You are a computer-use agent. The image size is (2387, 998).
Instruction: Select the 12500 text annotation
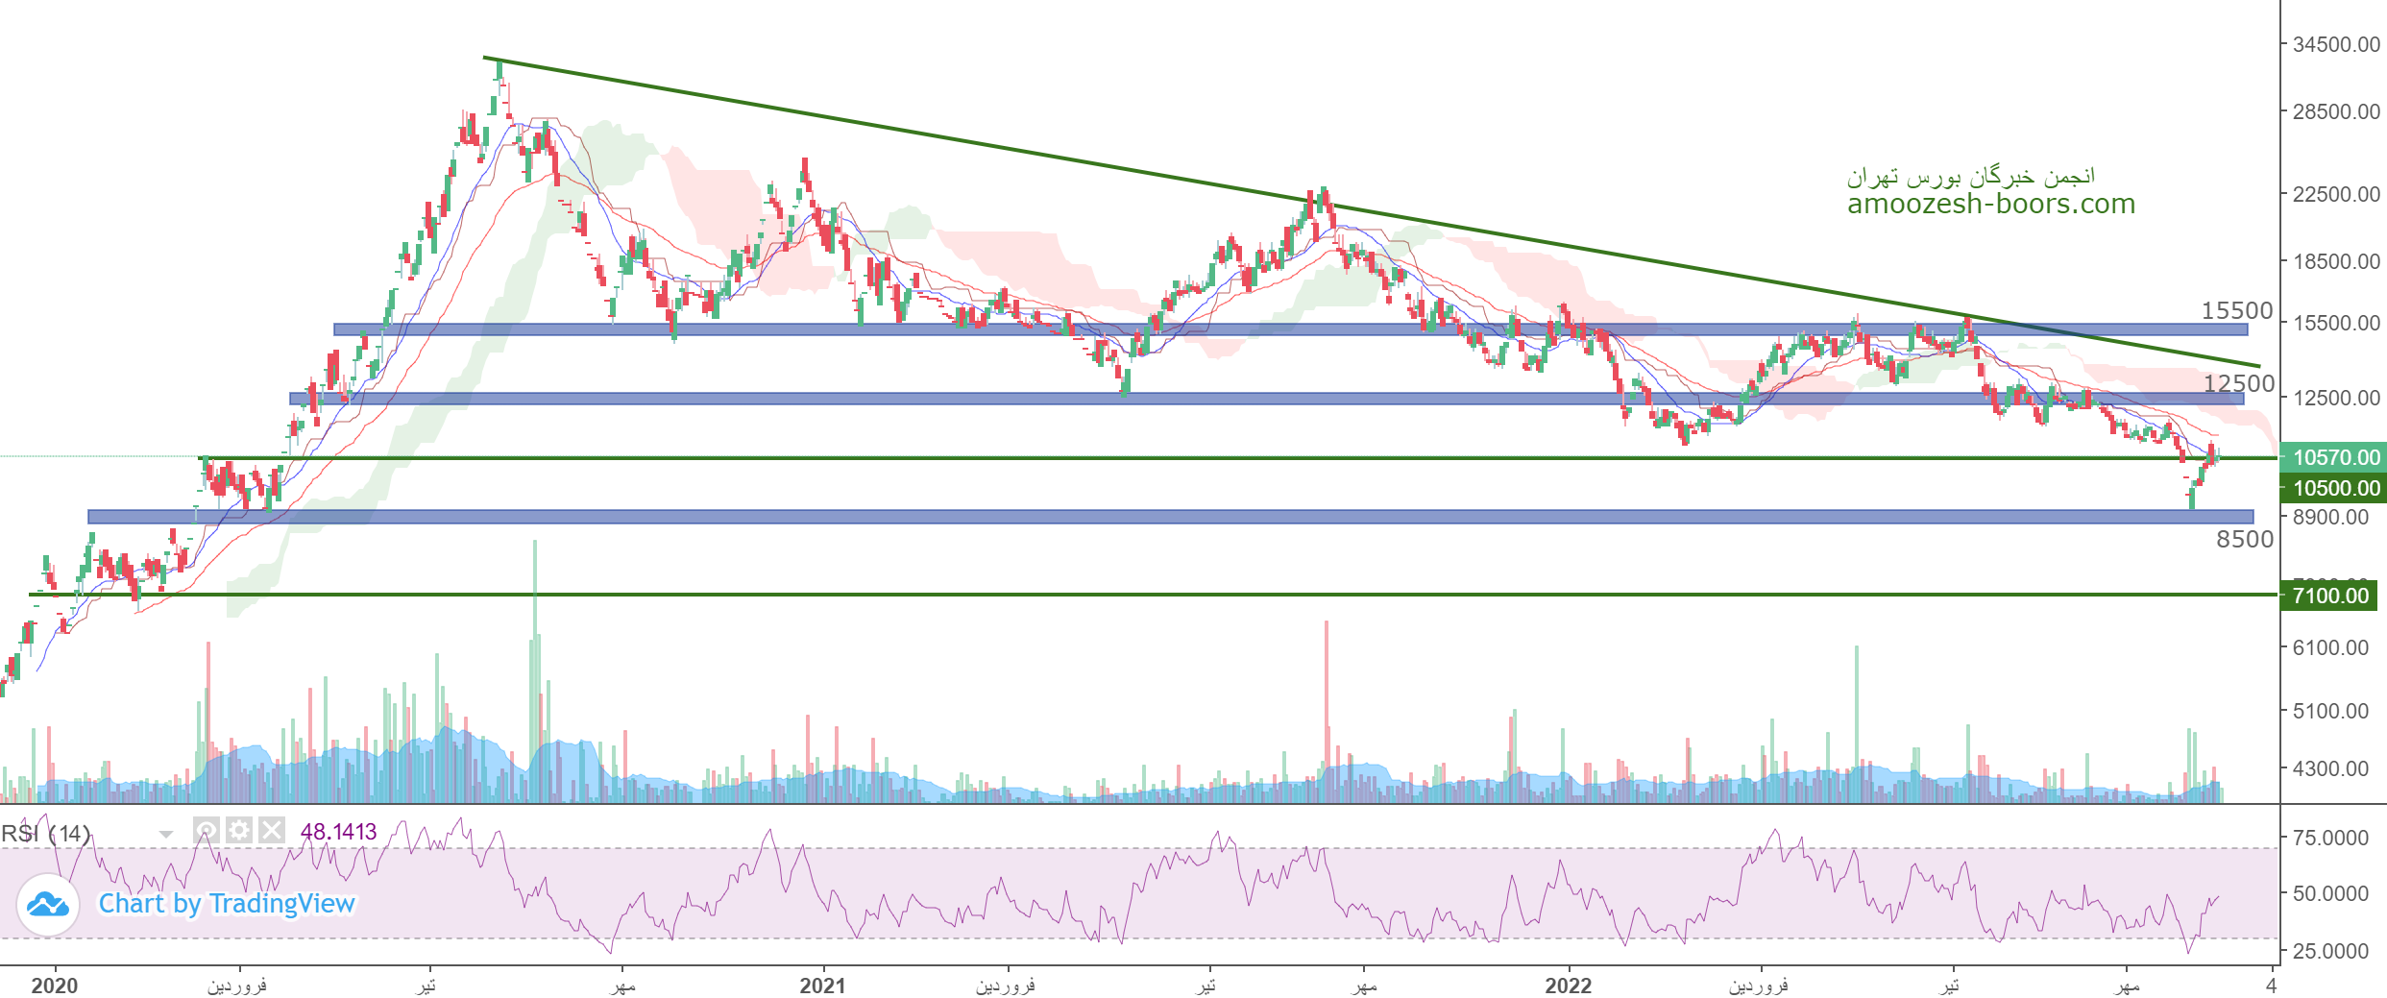(2238, 383)
